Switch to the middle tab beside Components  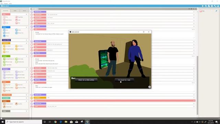[15, 11]
